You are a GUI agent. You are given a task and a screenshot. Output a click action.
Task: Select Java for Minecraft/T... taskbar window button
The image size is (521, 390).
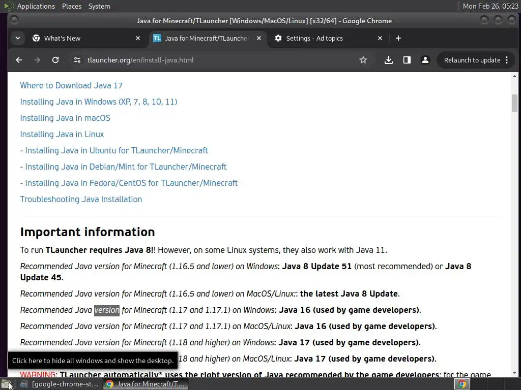pyautogui.click(x=145, y=384)
